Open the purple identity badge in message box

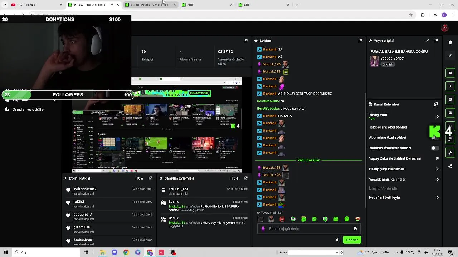263,229
